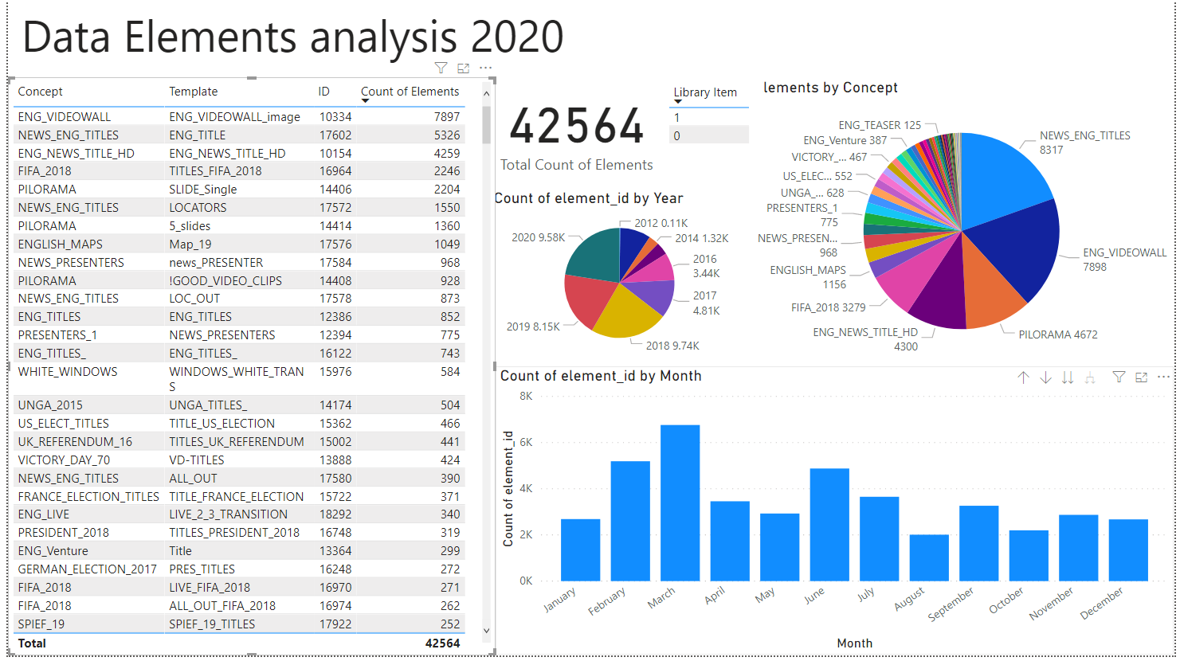Sort table by the Template column header

193,92
